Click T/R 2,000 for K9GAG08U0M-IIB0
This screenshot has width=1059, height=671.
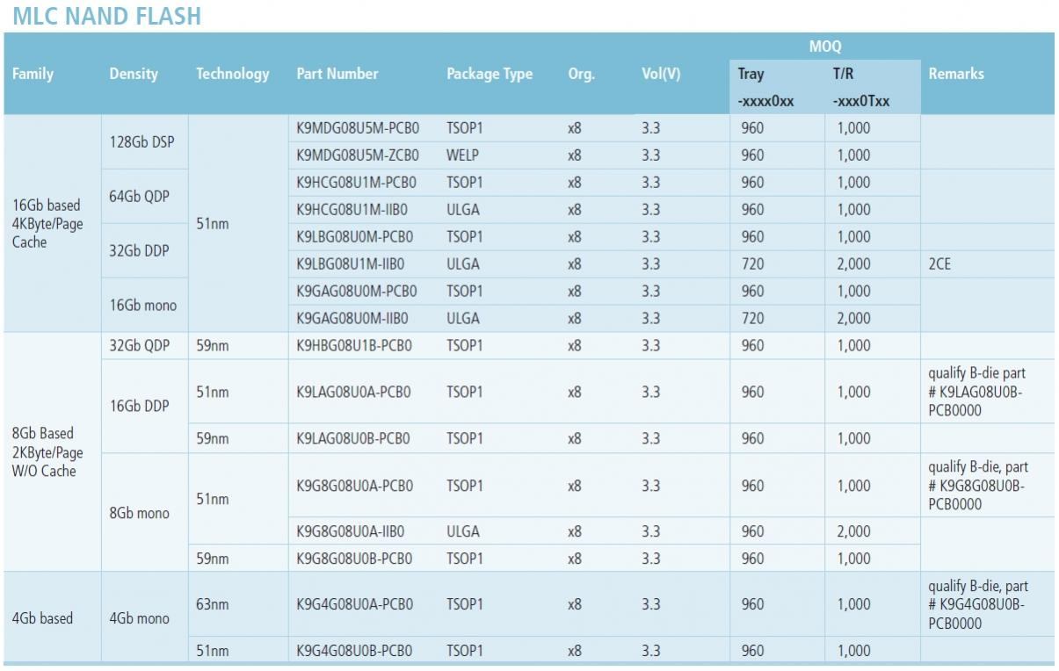(x=852, y=318)
